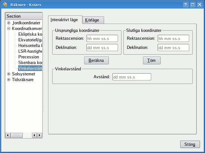Click the KStars app icon in title bar

(5, 5)
